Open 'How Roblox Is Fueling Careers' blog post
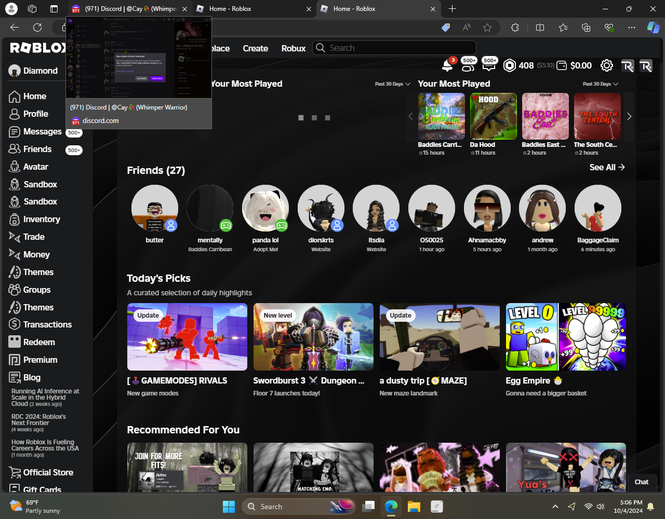This screenshot has width=665, height=519. pos(45,448)
